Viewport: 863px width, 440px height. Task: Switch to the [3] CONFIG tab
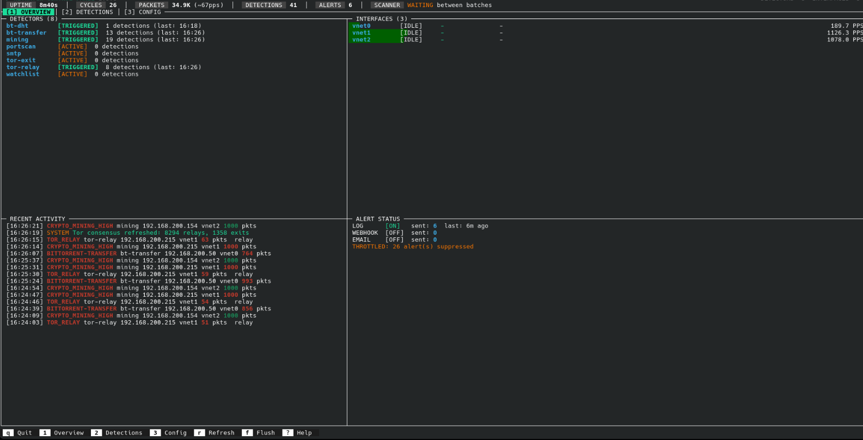click(x=143, y=12)
